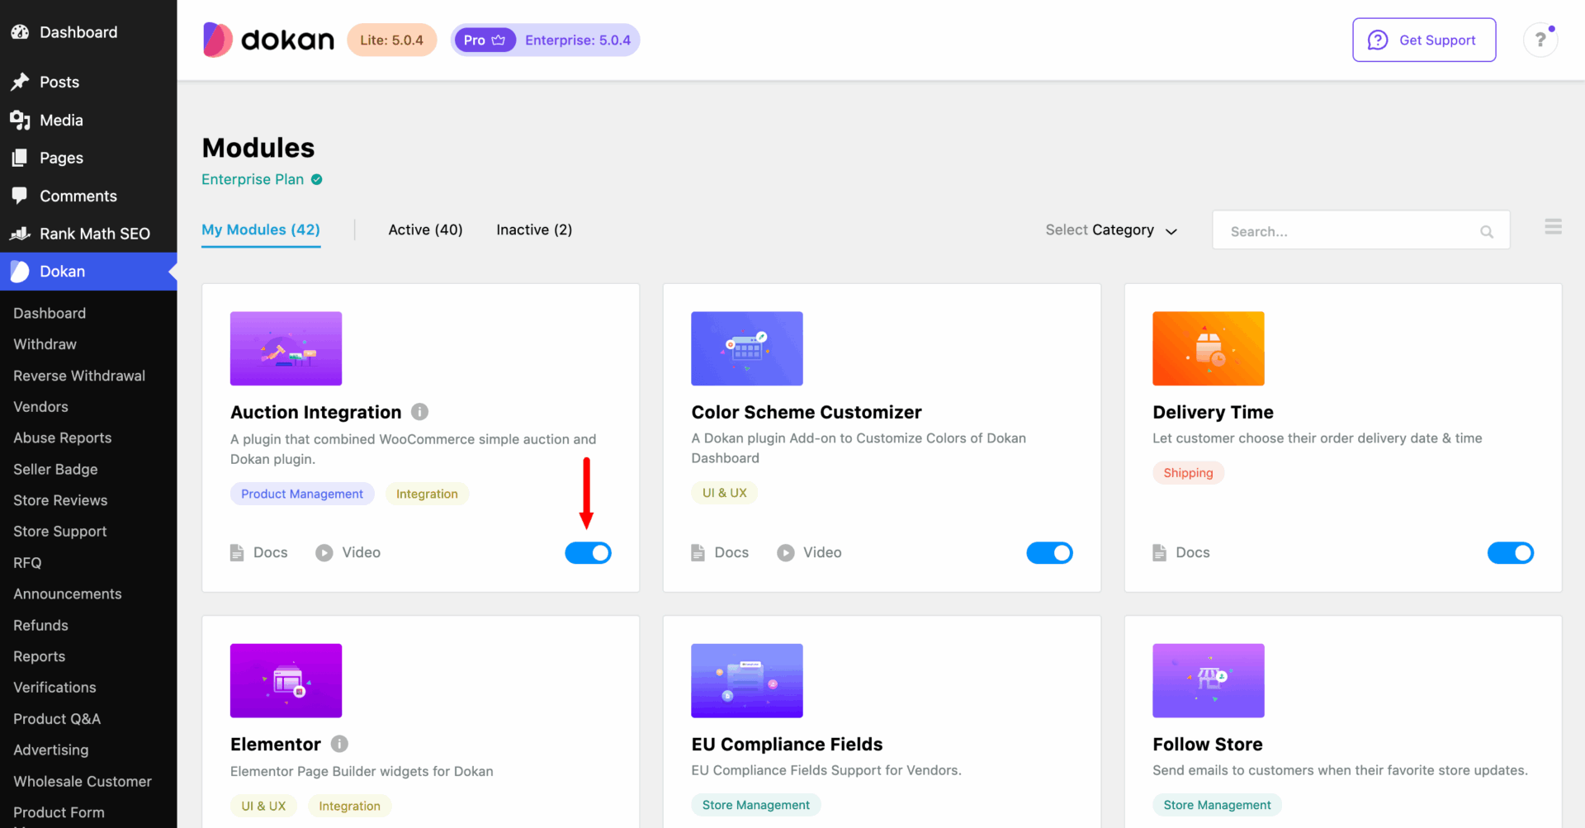1585x828 pixels.
Task: Click the Elementor info icon
Action: pyautogui.click(x=339, y=744)
